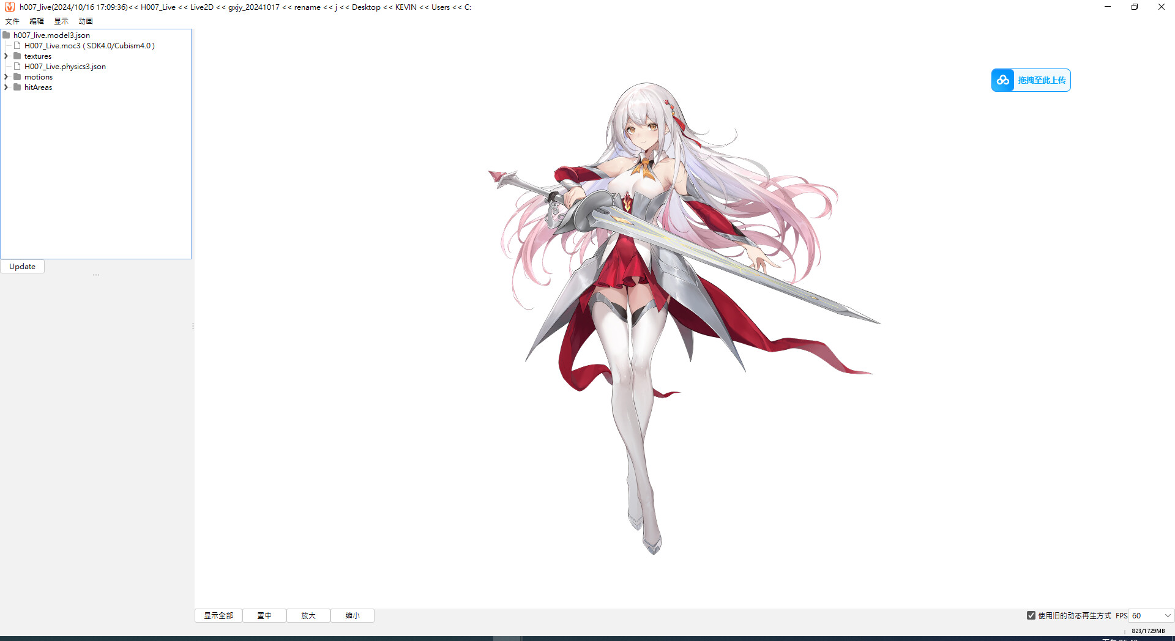Select the hitAreas folder label

click(38, 87)
